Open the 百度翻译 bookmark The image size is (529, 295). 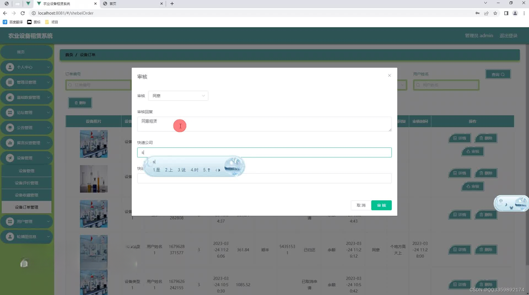[x=13, y=22]
